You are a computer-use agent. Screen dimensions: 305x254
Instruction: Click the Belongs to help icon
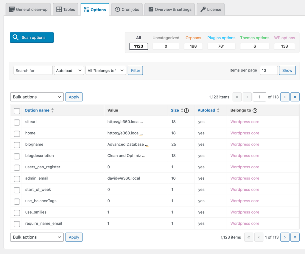tap(255, 111)
